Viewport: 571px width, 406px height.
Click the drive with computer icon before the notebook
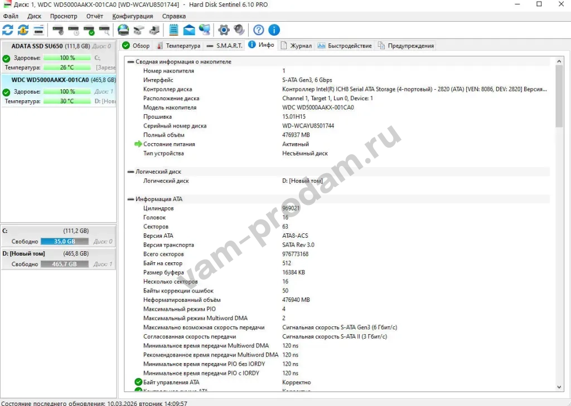point(154,30)
